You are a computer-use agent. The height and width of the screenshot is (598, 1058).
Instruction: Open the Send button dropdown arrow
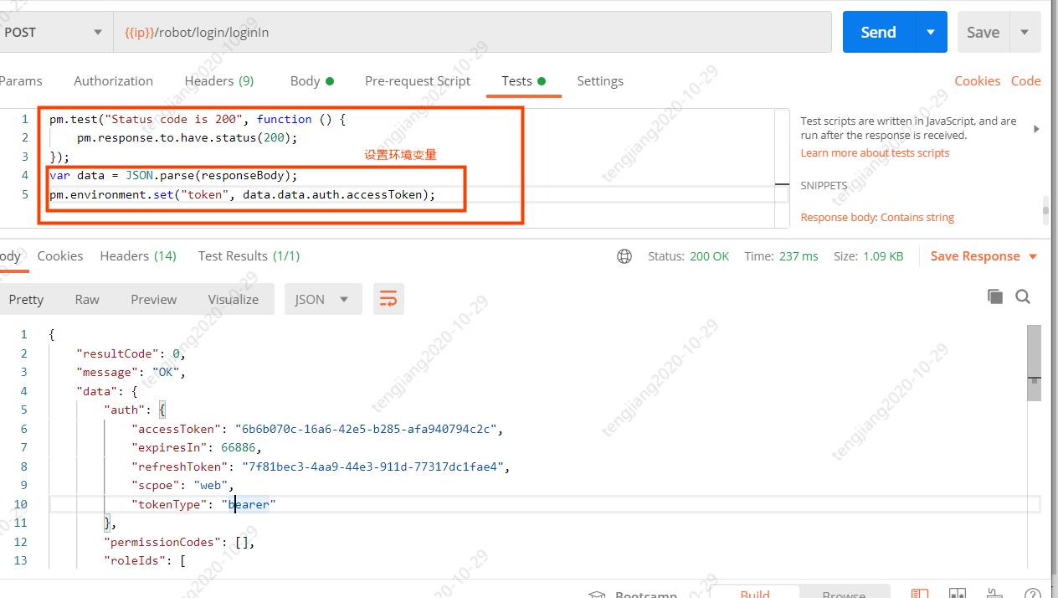[931, 32]
